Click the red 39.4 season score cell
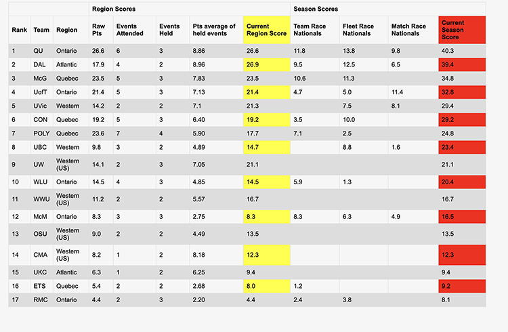This screenshot has width=508, height=332. pyautogui.click(x=462, y=64)
